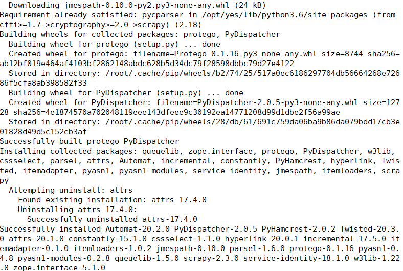Screen dimensions: 403x271
Task: Click the size=8744 text
Action: [342, 54]
